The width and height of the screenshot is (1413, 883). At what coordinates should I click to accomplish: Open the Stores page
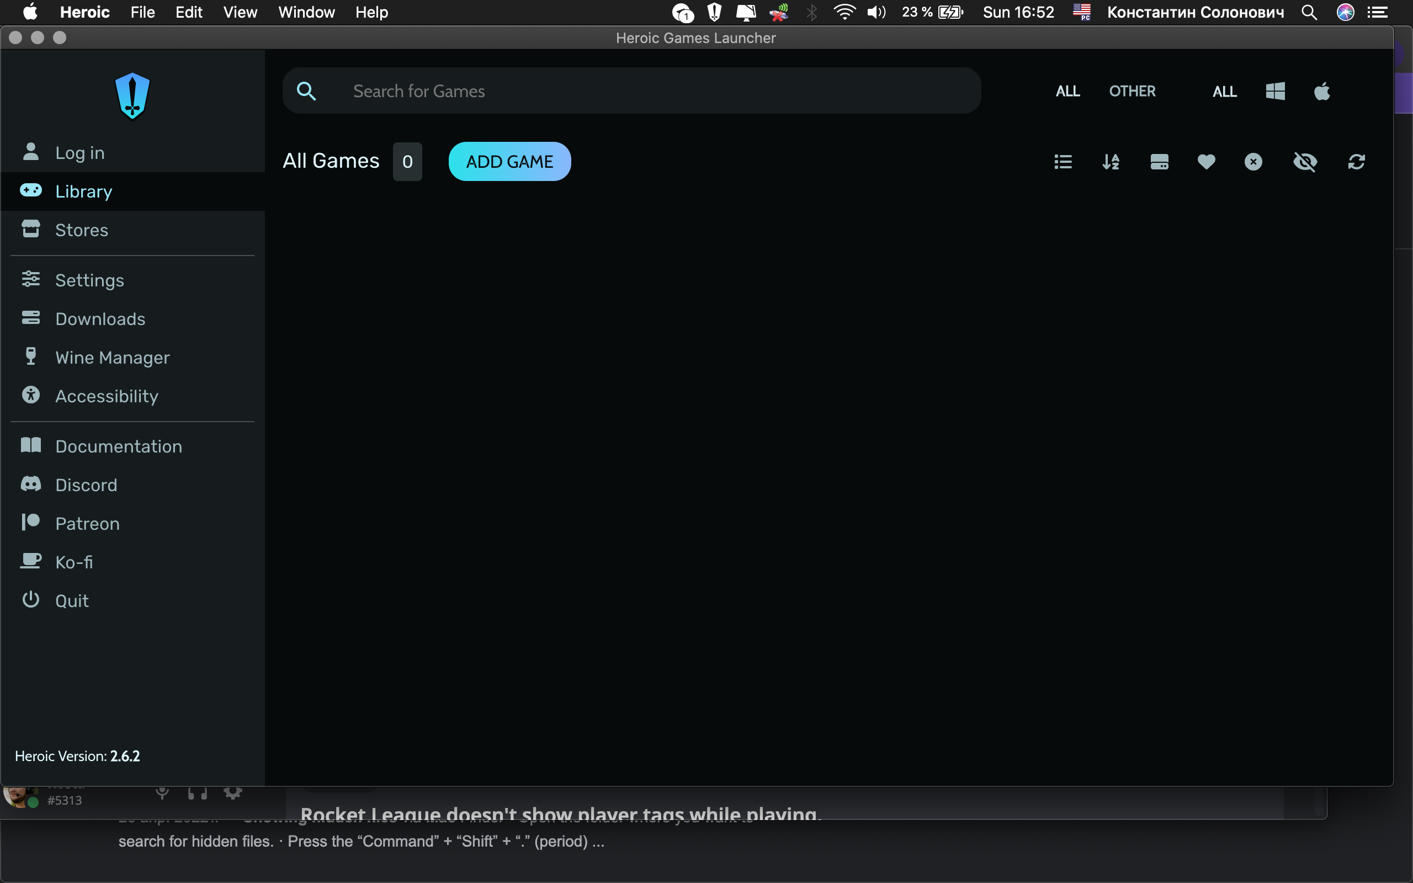click(82, 230)
